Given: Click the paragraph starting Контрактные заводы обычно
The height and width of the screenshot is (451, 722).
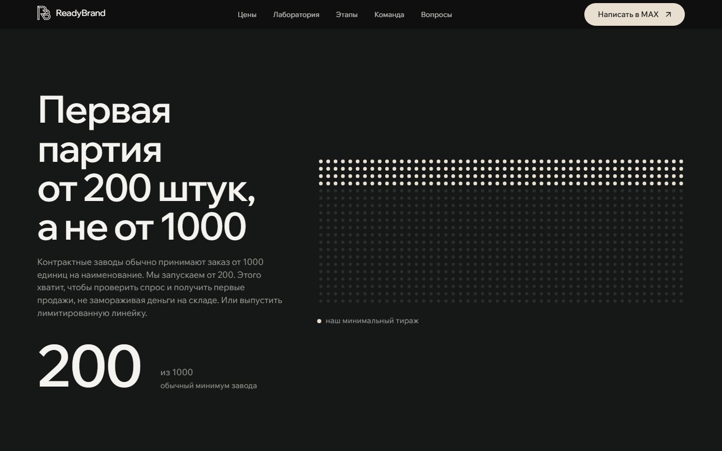Looking at the screenshot, I should (160, 288).
